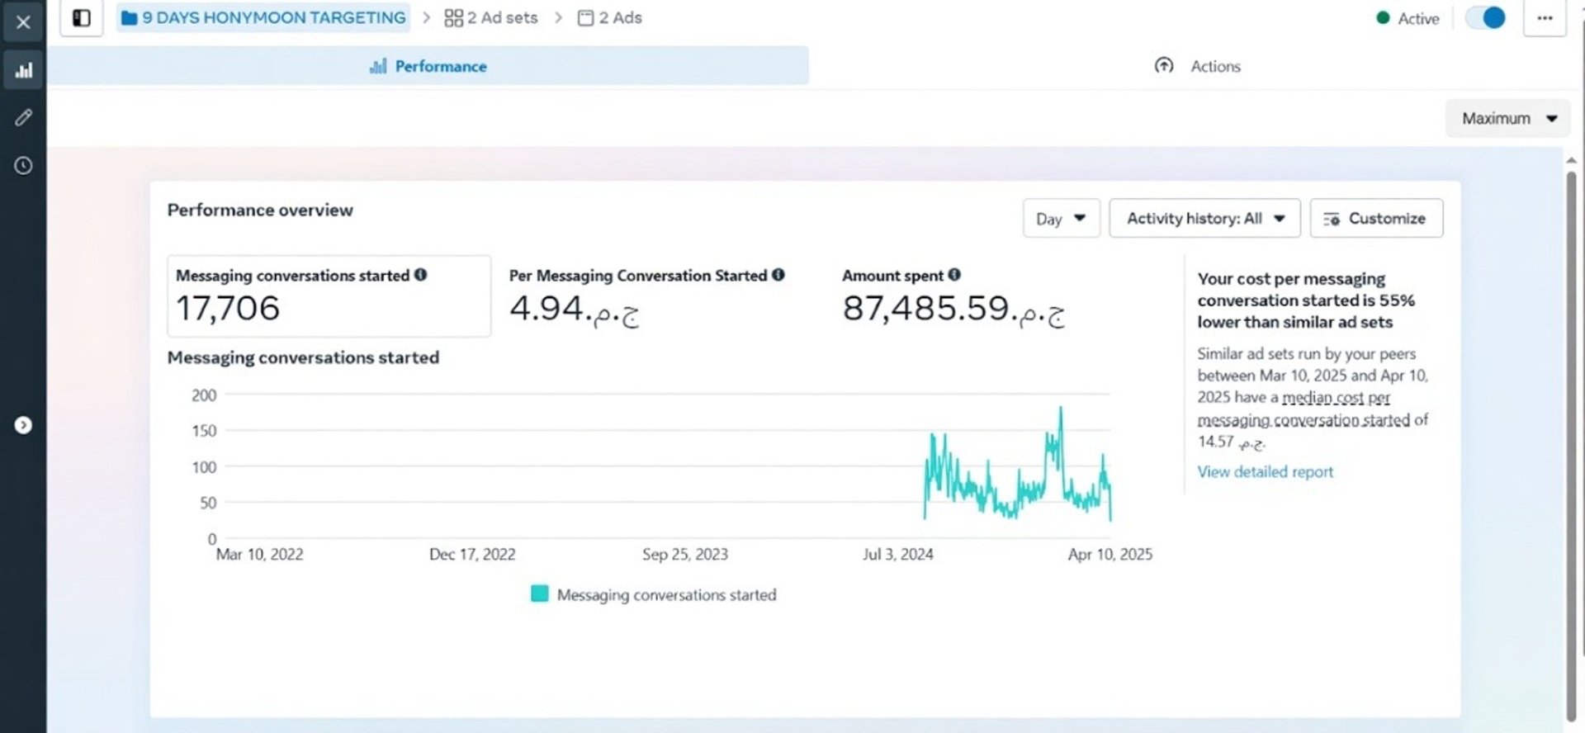Screen dimensions: 1585x733
Task: Expand the Day breakdown dropdown
Action: (1061, 219)
